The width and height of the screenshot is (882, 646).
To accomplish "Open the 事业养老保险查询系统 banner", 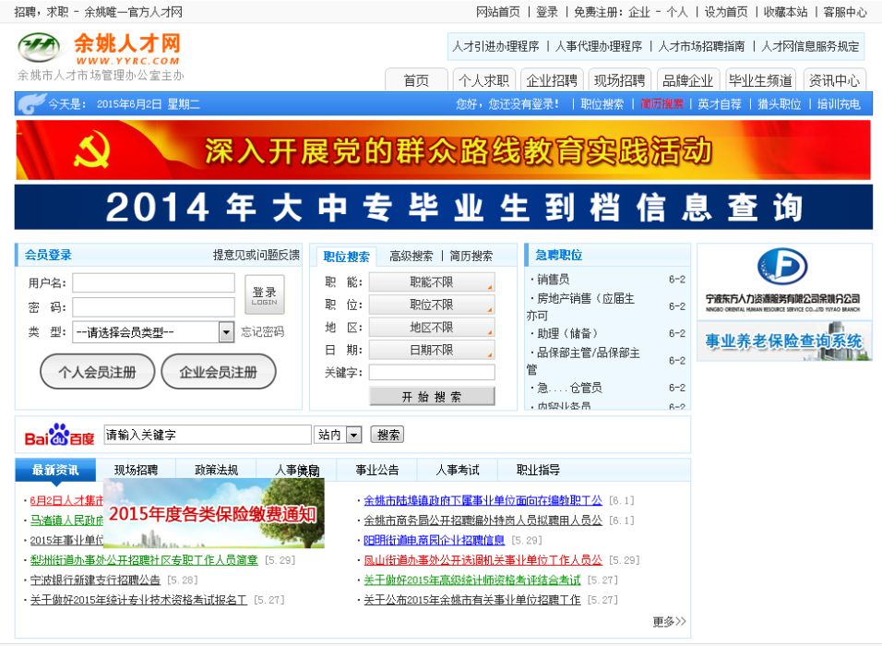I will tap(783, 341).
